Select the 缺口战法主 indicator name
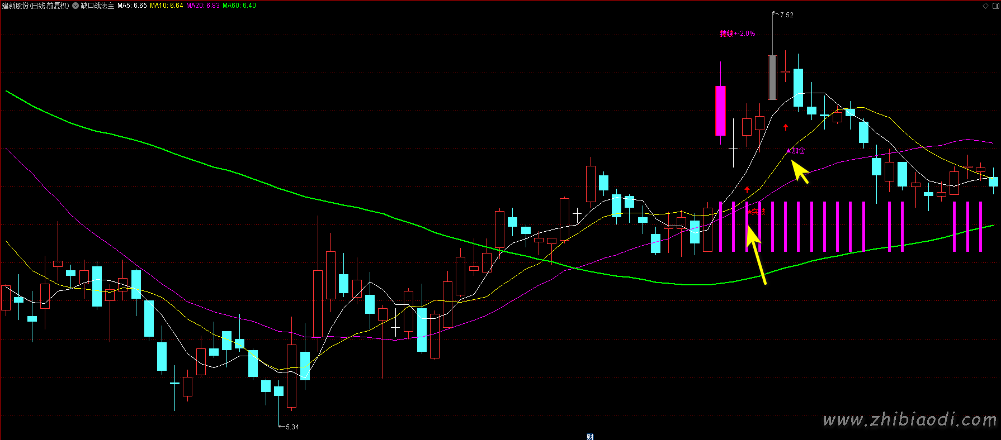Image resolution: width=1001 pixels, height=440 pixels. coord(97,6)
